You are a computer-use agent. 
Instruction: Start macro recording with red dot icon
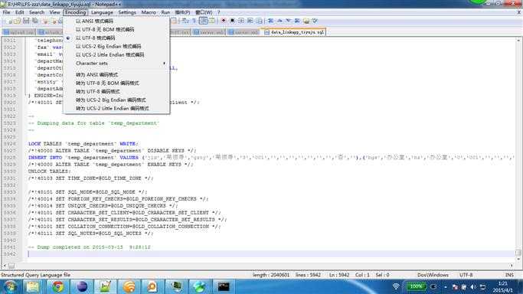[224, 21]
